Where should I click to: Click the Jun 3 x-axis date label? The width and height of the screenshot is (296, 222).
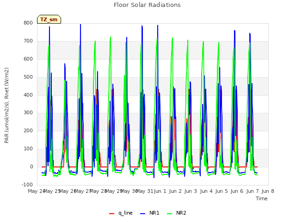click(191, 191)
